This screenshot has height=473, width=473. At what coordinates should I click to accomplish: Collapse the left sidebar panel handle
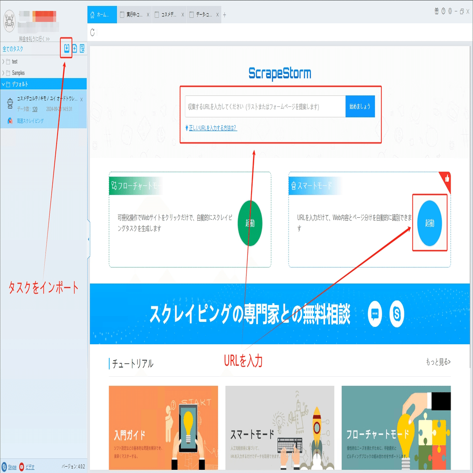[89, 239]
